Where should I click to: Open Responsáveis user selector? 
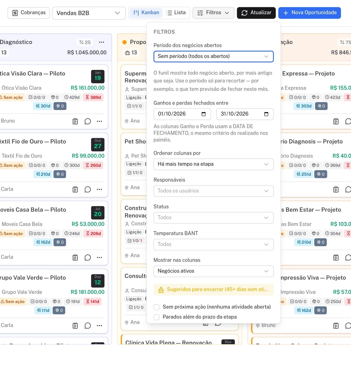point(214,191)
